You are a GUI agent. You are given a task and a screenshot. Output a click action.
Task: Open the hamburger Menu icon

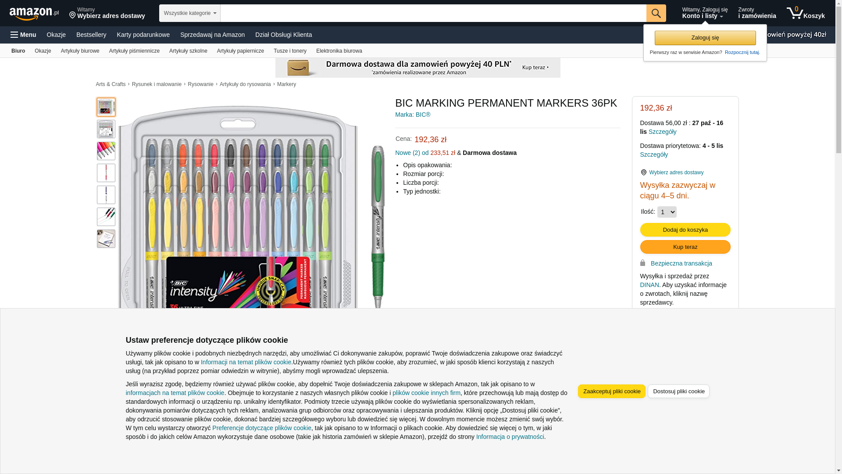(x=14, y=35)
